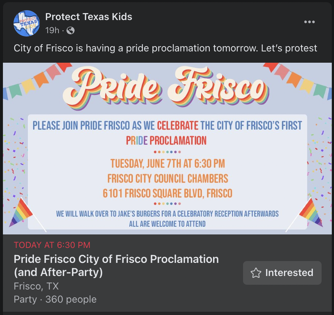This screenshot has height=315, width=334.
Task: Click the Frisco City Council Chambers text
Action: [x=167, y=178]
